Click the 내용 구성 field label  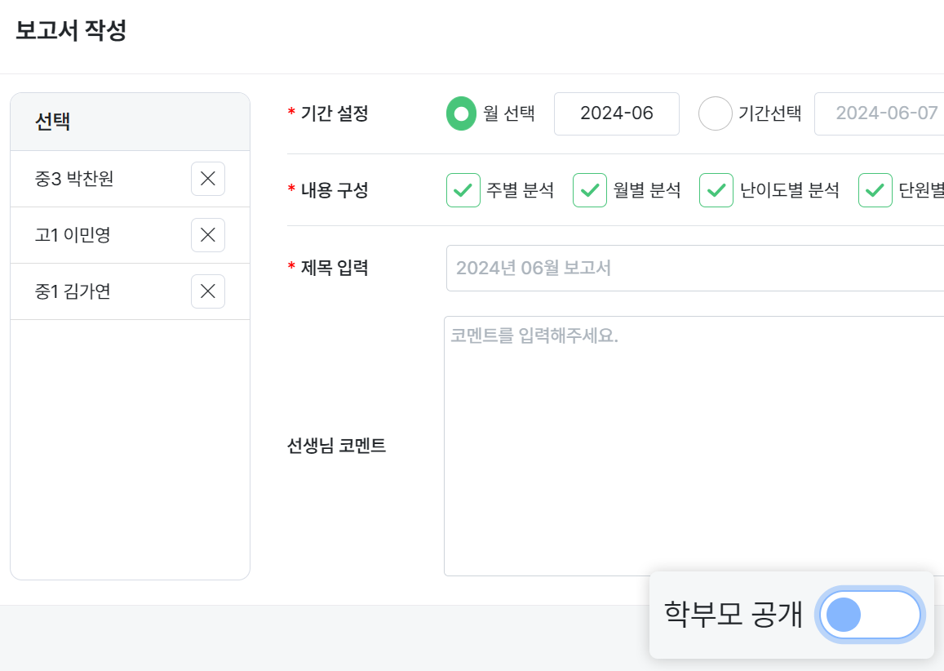[335, 190]
